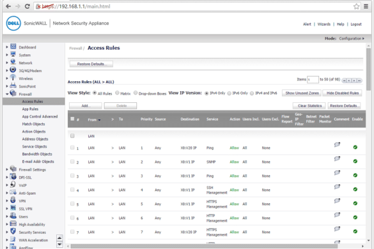The width and height of the screenshot is (374, 249).
Task: Collapse the Firewall tree section
Action: point(7,94)
